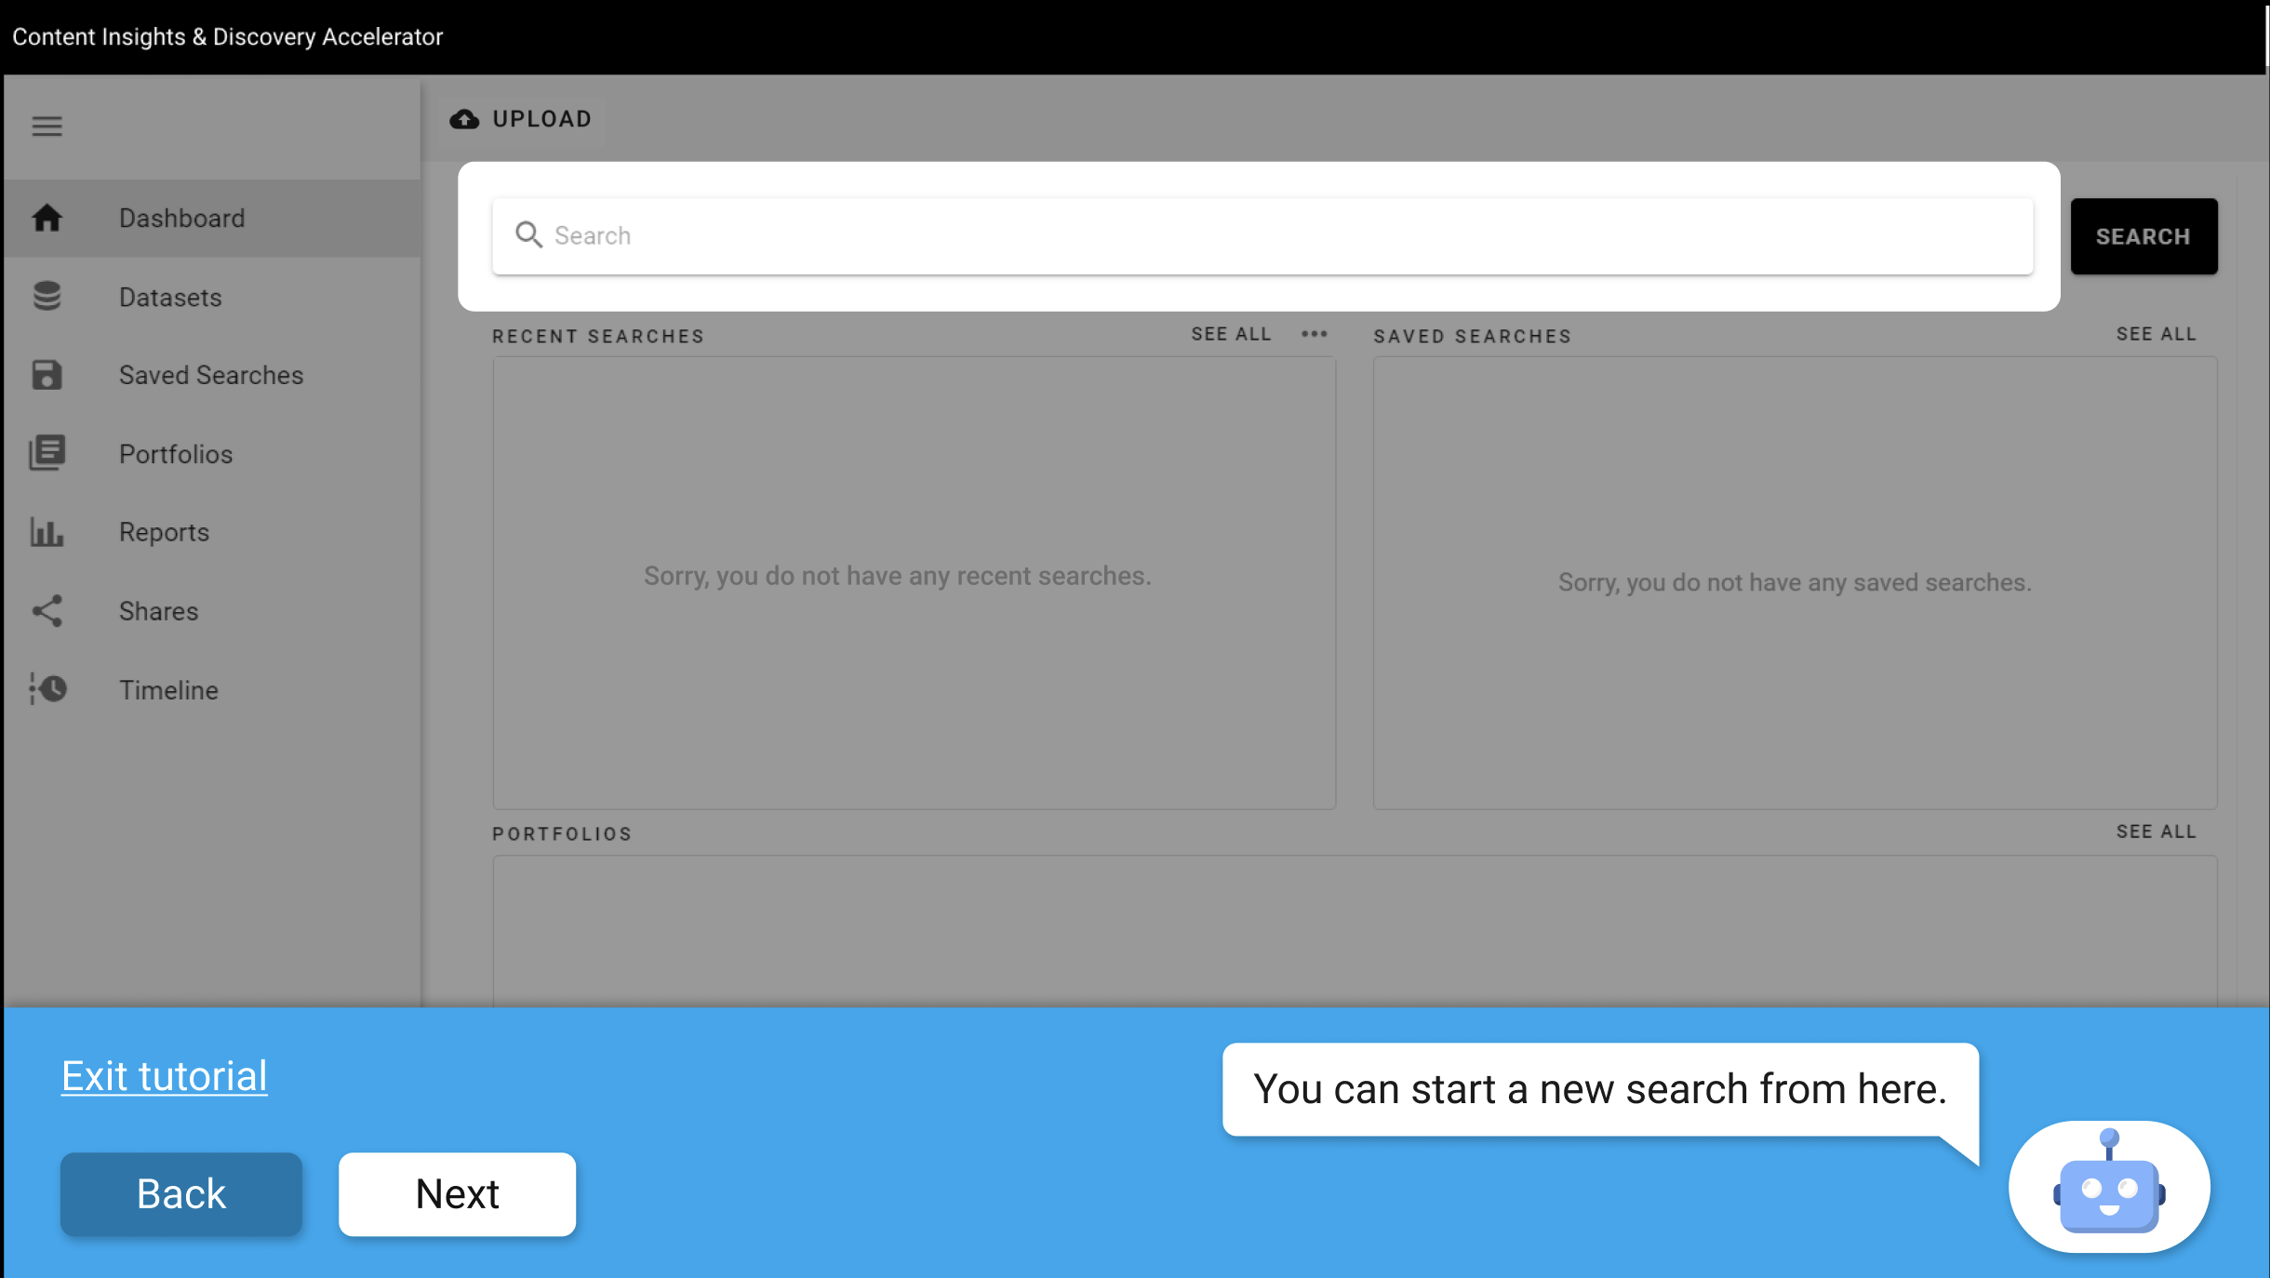
Task: See all portfolios
Action: point(2156,832)
